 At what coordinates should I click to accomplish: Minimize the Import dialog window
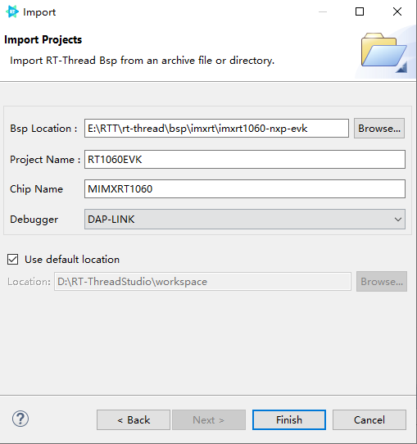[x=323, y=11]
